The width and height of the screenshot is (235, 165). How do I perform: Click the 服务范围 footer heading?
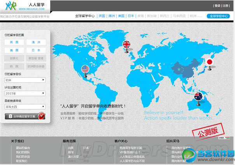point(69,141)
